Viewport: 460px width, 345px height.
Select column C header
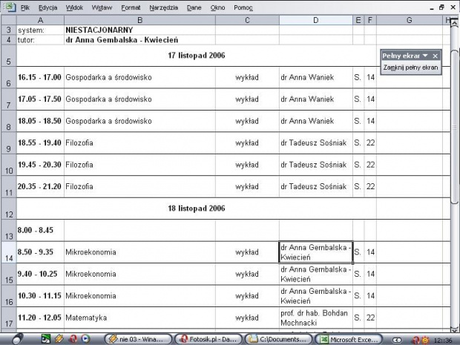(x=247, y=20)
